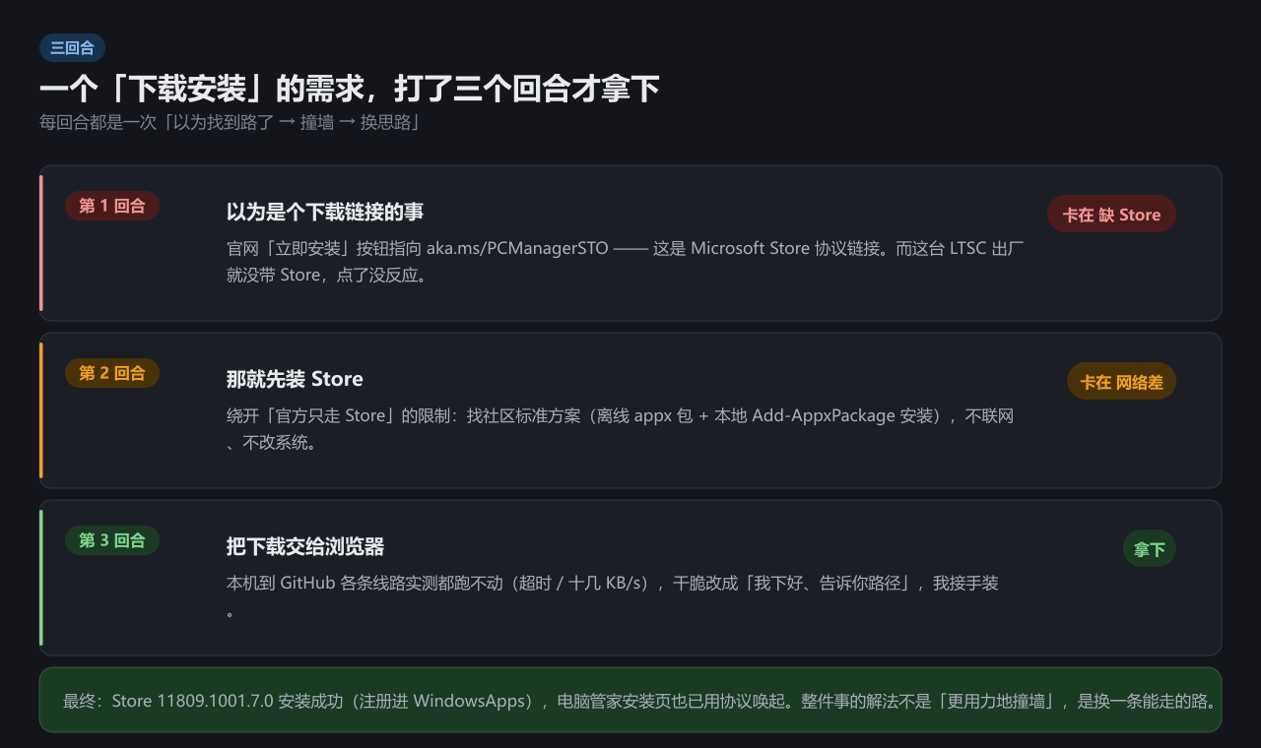
Task: Click the 第 1 回合 badge
Action: tap(112, 206)
